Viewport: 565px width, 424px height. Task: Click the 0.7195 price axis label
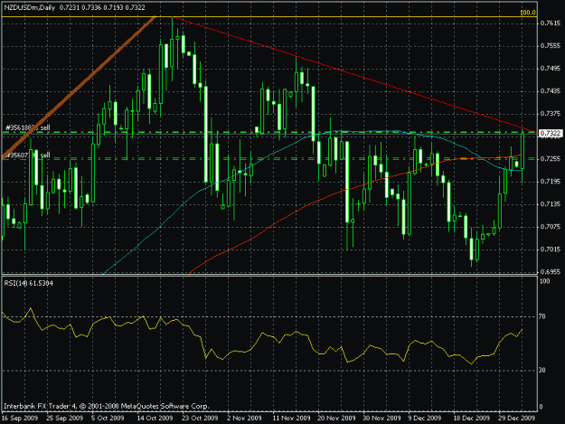coord(550,182)
